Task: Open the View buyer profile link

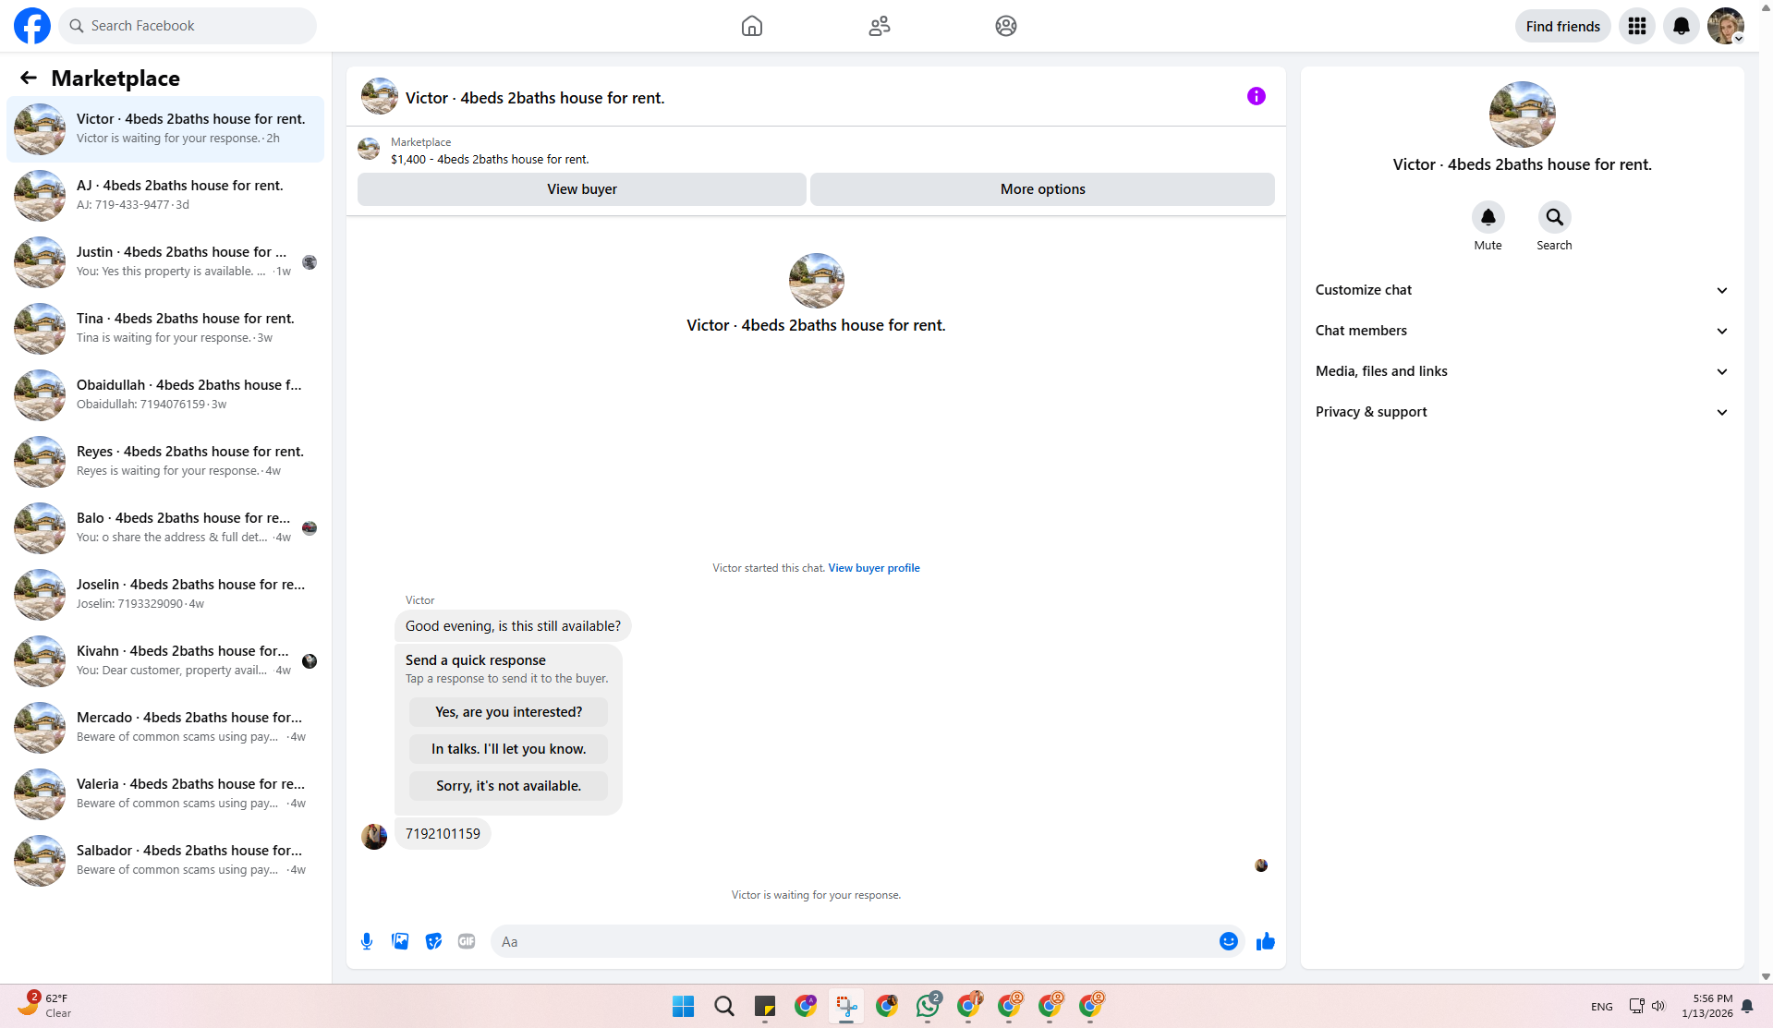Action: pyautogui.click(x=874, y=568)
